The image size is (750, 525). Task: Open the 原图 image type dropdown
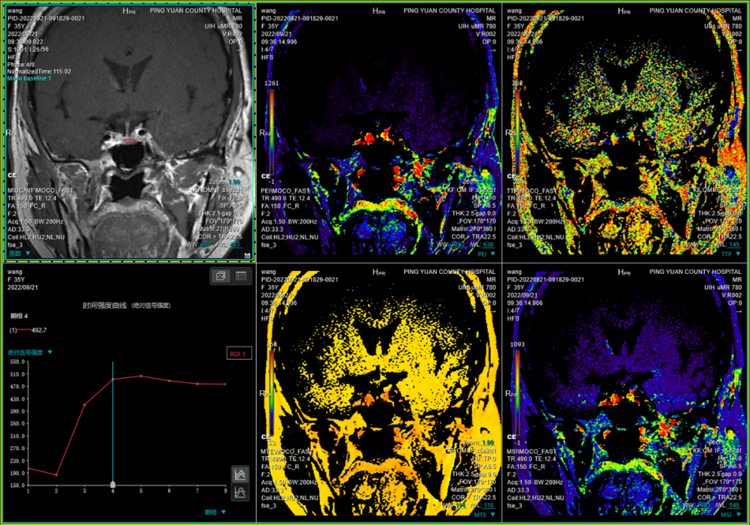coord(19,254)
